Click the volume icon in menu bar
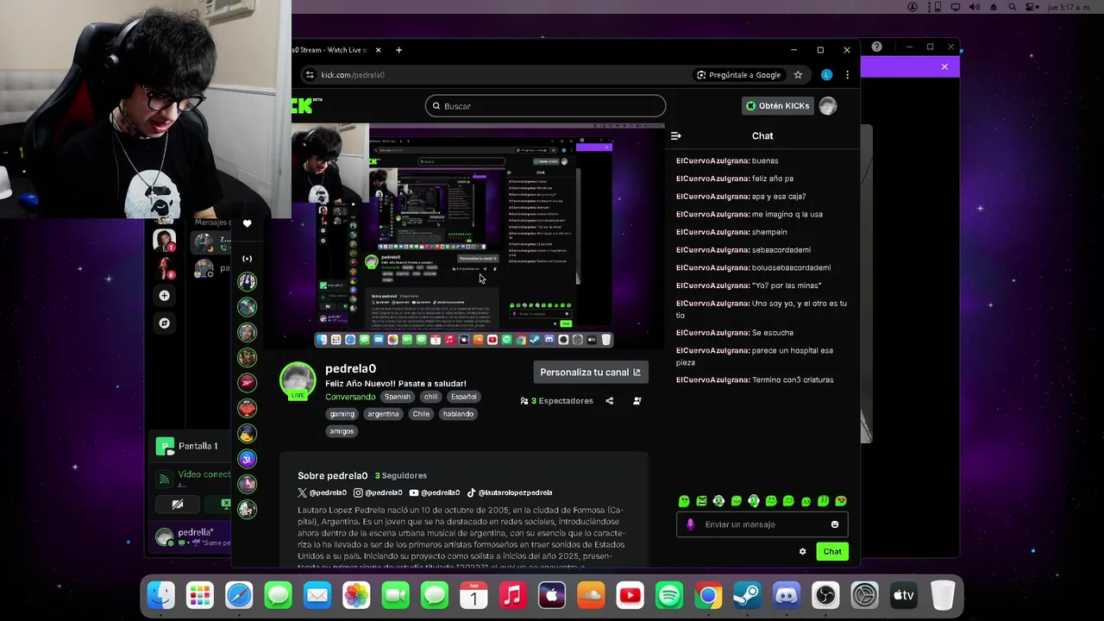 (x=975, y=7)
